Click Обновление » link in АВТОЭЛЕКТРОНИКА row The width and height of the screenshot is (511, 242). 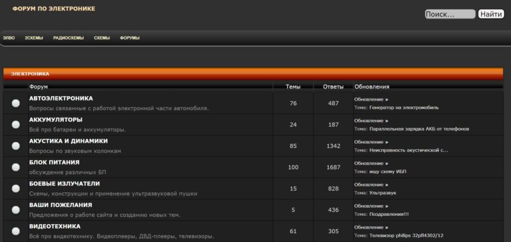[371, 99]
